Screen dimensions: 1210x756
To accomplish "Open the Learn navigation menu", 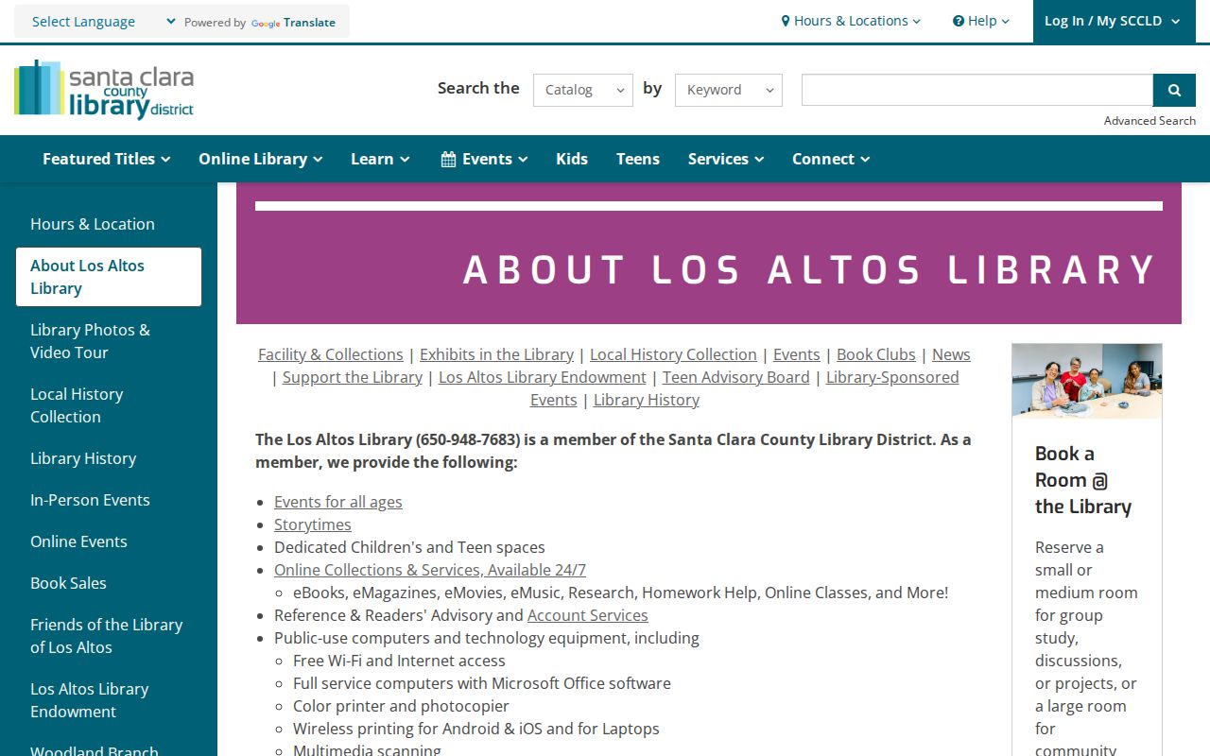I will [380, 159].
